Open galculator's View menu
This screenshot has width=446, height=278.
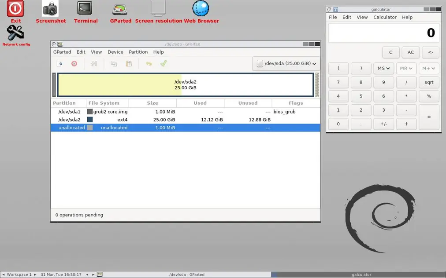click(x=362, y=17)
